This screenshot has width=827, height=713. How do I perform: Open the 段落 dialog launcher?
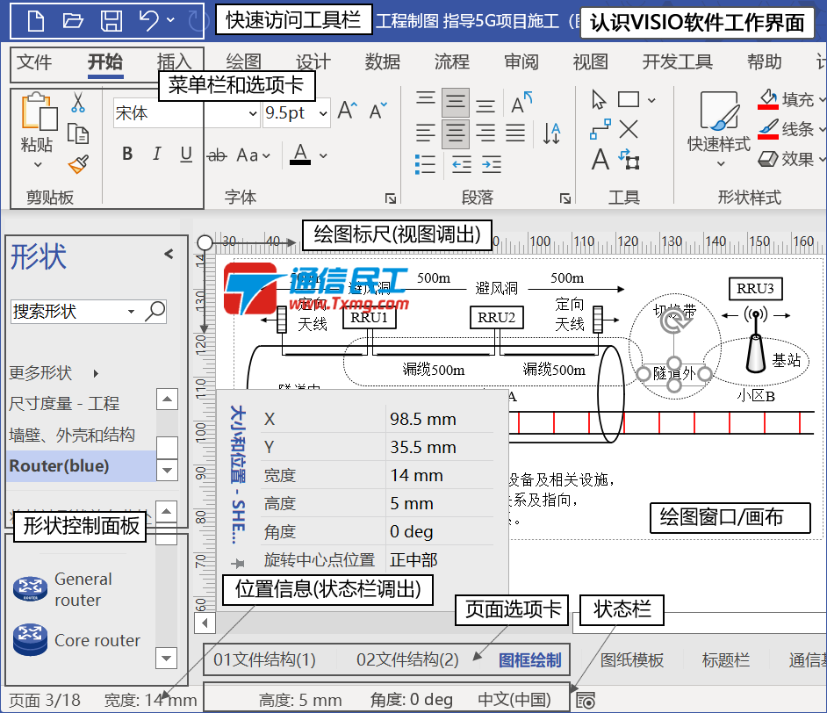[565, 198]
